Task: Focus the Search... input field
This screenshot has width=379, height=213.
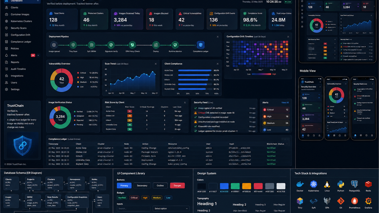Action: tap(134, 209)
